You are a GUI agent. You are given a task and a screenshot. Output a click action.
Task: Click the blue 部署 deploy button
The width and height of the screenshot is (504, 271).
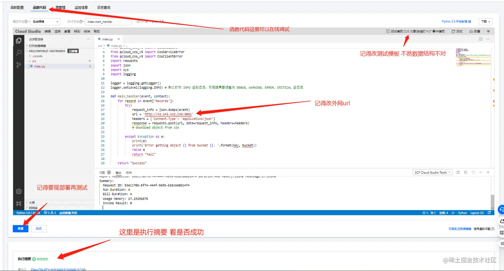[x=21, y=229]
